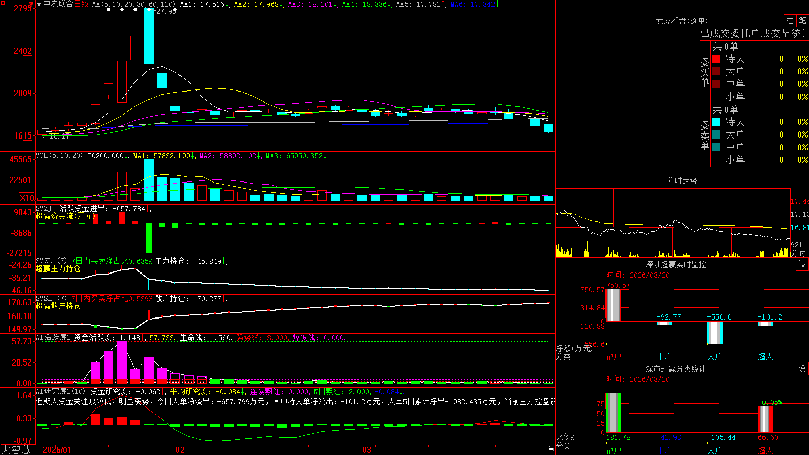Click the 深市超赢分类统计 panel title
Screen dimensions: 809x455
click(x=676, y=369)
